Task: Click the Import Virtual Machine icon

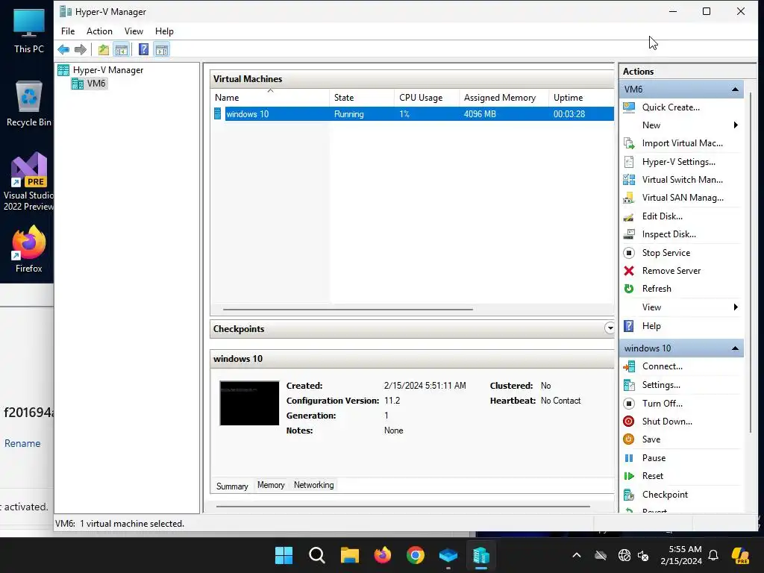Action: (x=629, y=143)
